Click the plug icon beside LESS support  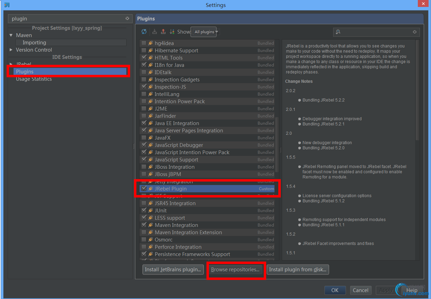(x=151, y=218)
